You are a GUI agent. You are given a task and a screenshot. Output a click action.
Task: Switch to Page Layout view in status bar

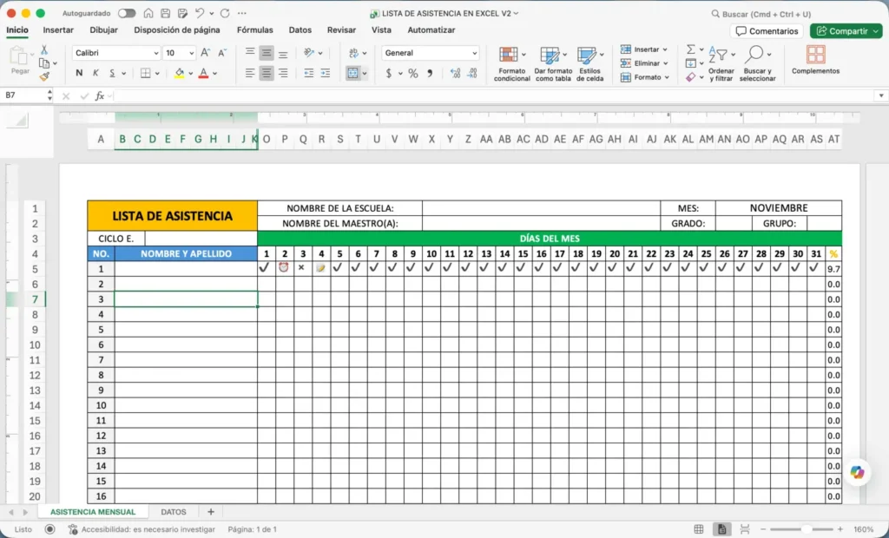click(x=721, y=529)
